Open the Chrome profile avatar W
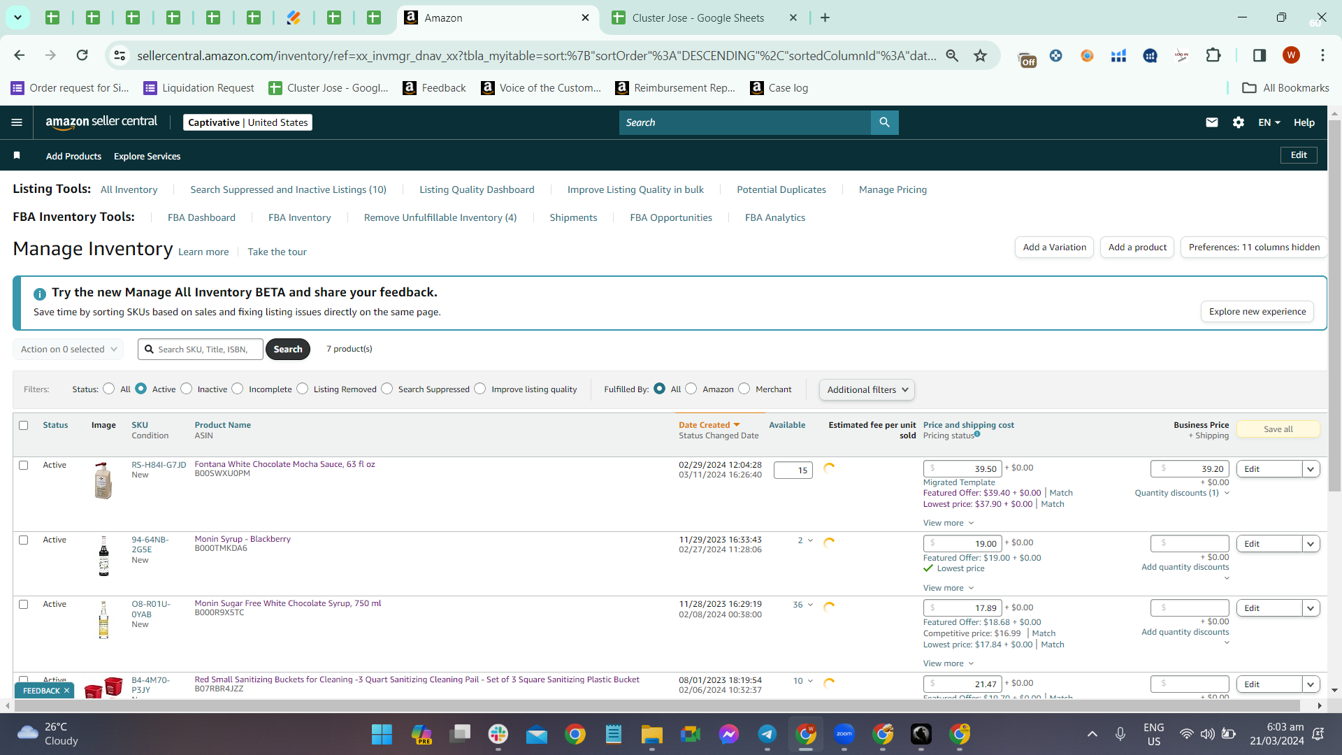Screen dimensions: 1342x755 click(1291, 55)
